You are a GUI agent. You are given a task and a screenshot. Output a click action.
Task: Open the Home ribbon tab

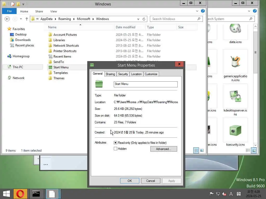24,11
